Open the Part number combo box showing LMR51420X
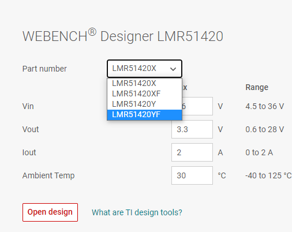The height and width of the screenshot is (232, 292). pos(144,69)
